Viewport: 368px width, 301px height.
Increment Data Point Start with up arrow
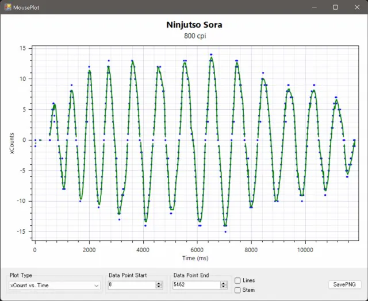(x=159, y=283)
